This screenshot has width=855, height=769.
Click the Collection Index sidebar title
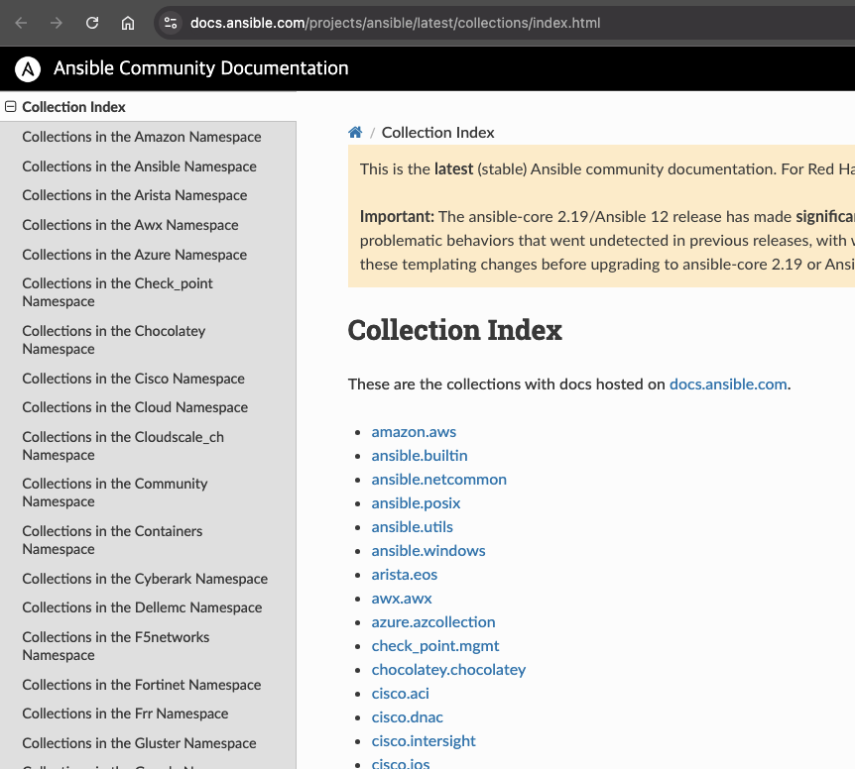click(73, 107)
